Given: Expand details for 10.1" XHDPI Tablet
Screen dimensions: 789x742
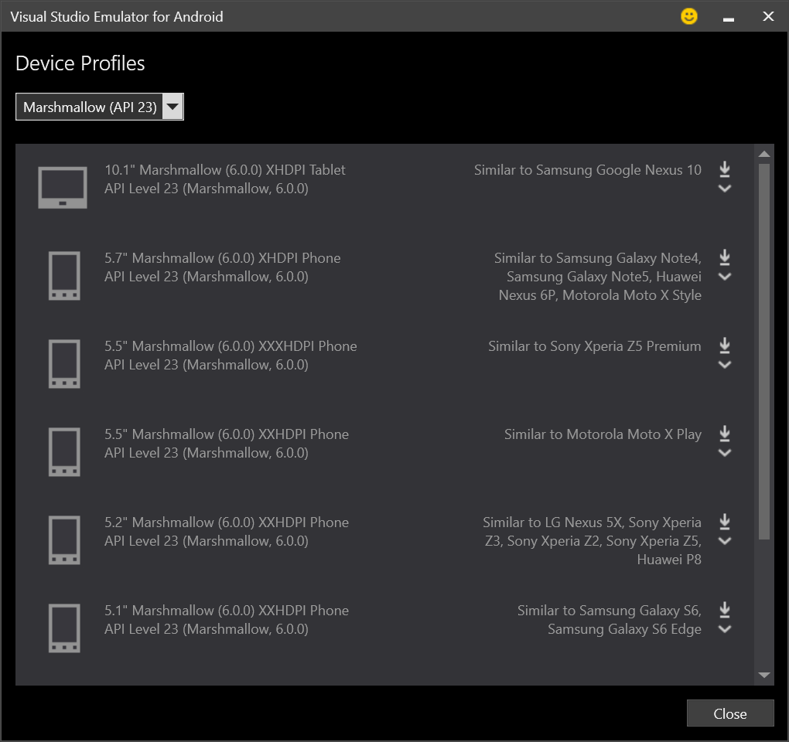Looking at the screenshot, I should click(x=725, y=189).
